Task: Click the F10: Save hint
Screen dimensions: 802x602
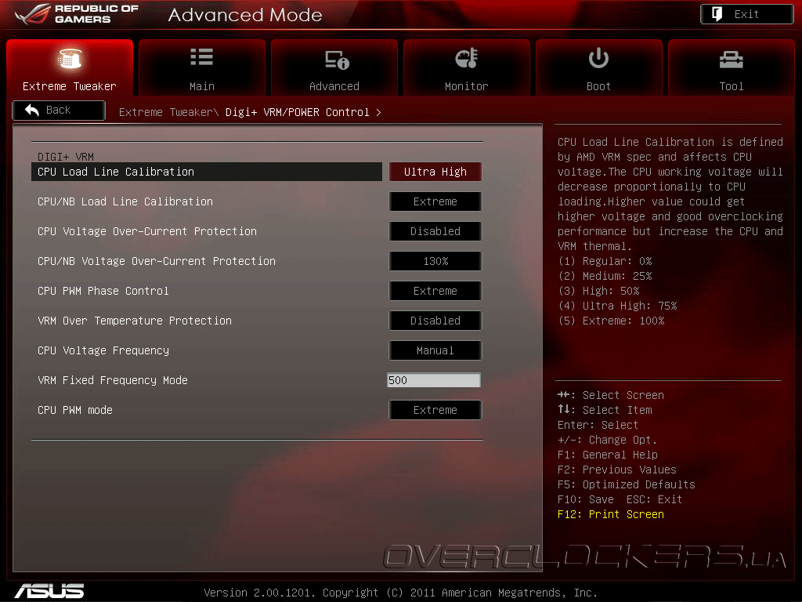Action: [x=586, y=499]
